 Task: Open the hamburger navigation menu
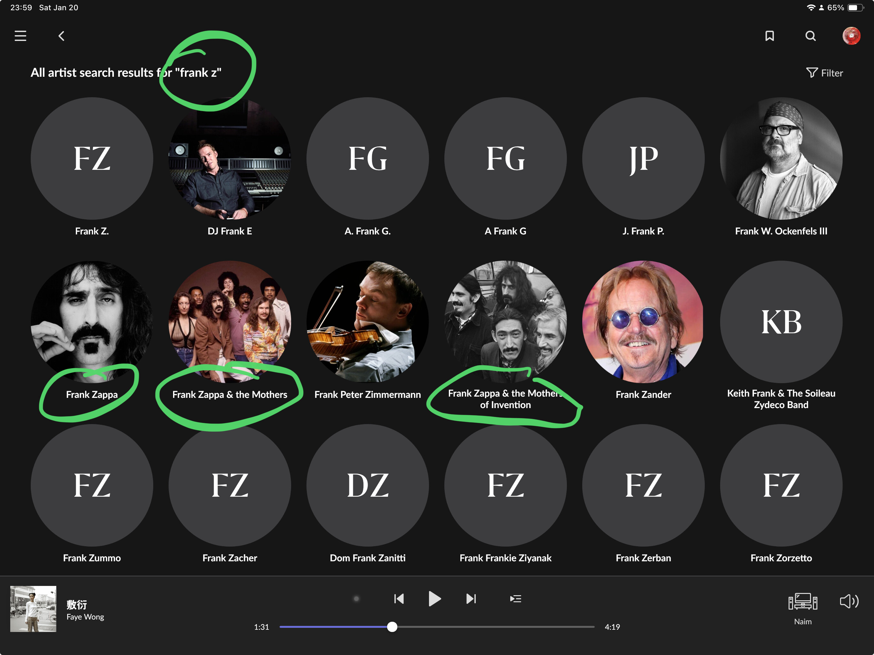click(20, 36)
